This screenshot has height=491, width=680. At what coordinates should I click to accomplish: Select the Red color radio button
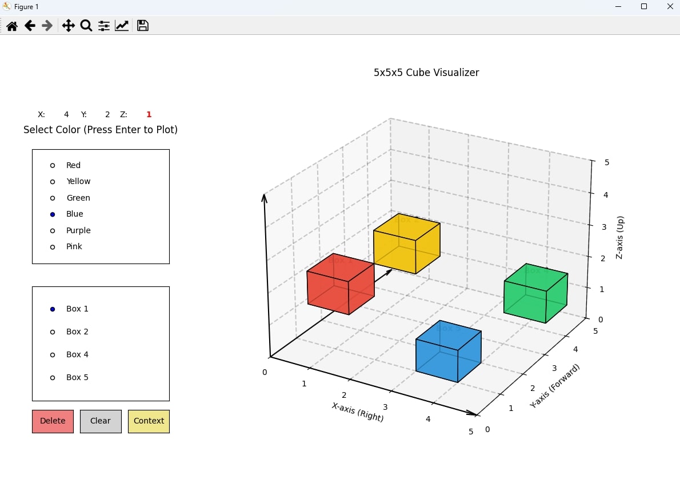53,165
